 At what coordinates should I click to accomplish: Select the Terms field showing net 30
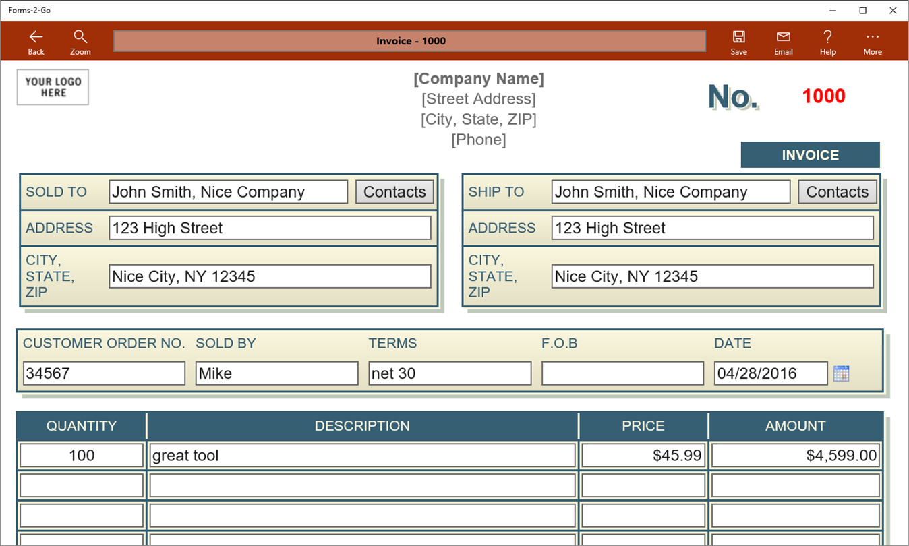(x=450, y=373)
